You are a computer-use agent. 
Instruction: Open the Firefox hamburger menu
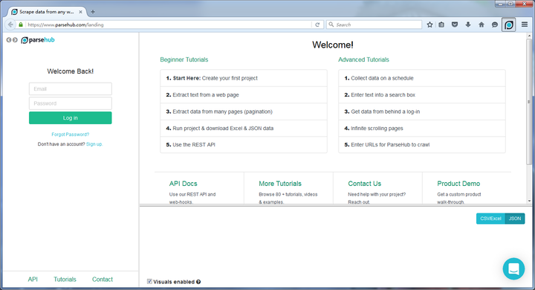tap(525, 25)
